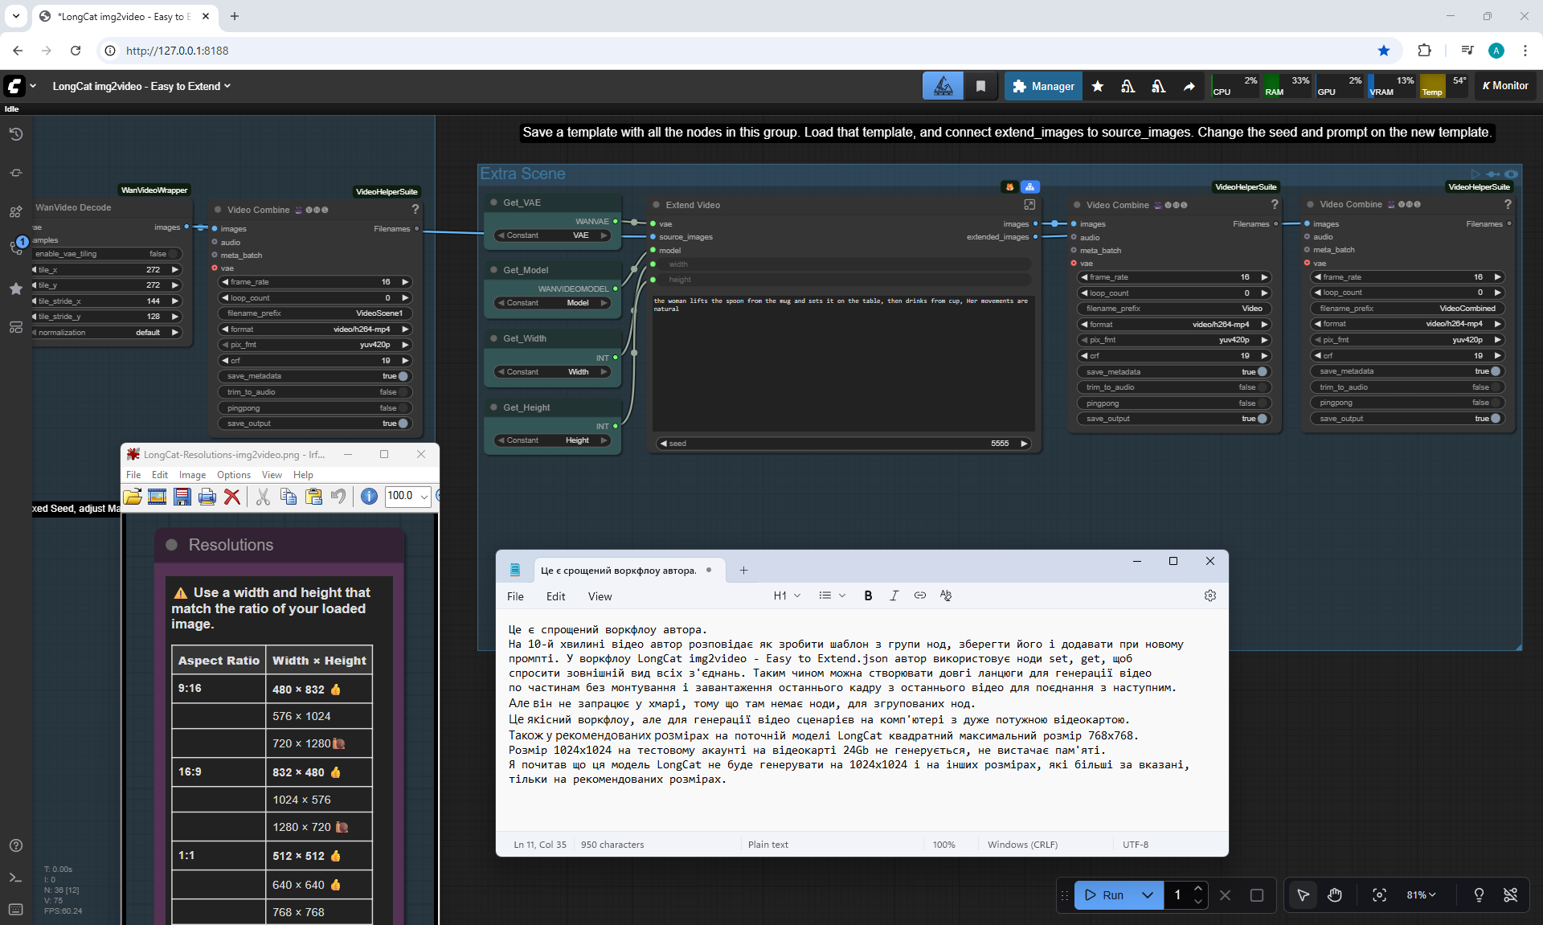Toggle bold in Notepad toolbar

point(868,596)
